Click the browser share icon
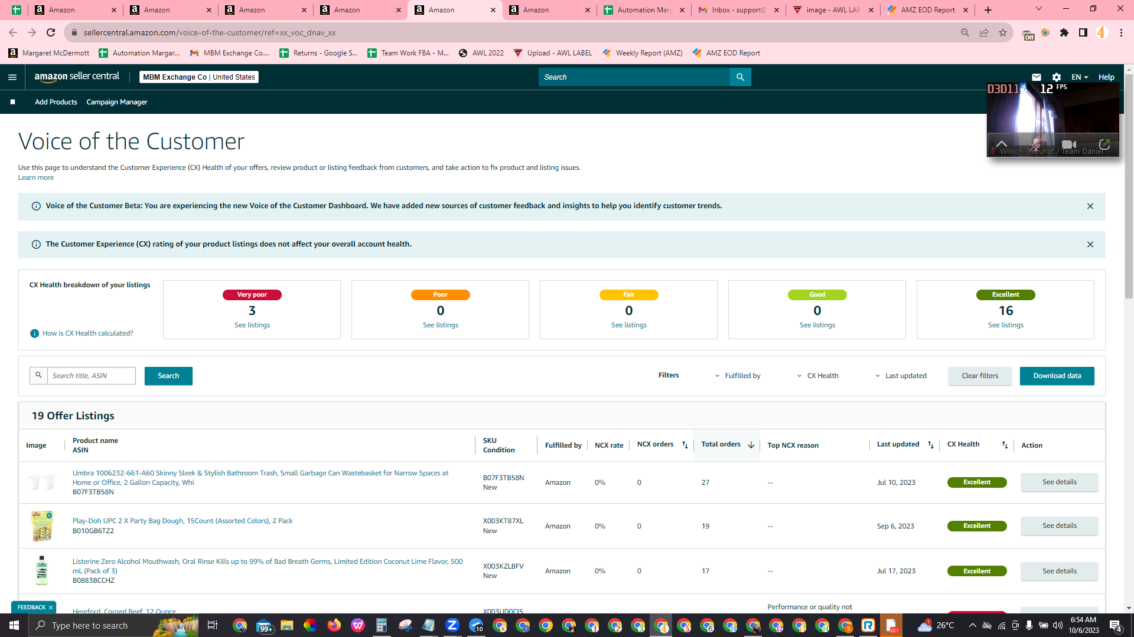The height and width of the screenshot is (637, 1134). (984, 33)
